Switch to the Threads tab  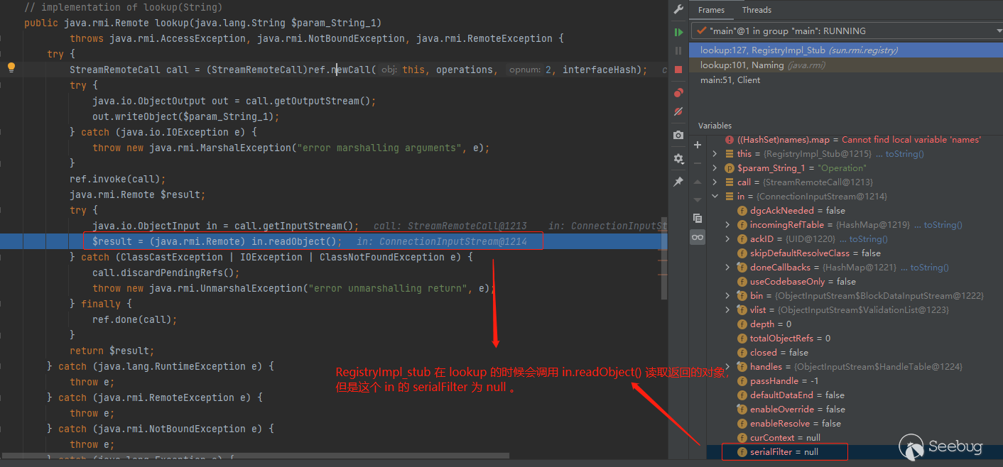click(757, 10)
